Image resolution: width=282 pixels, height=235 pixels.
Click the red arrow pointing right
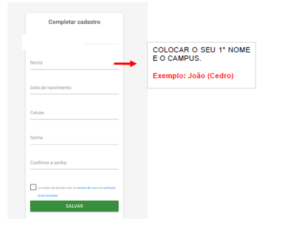click(125, 64)
